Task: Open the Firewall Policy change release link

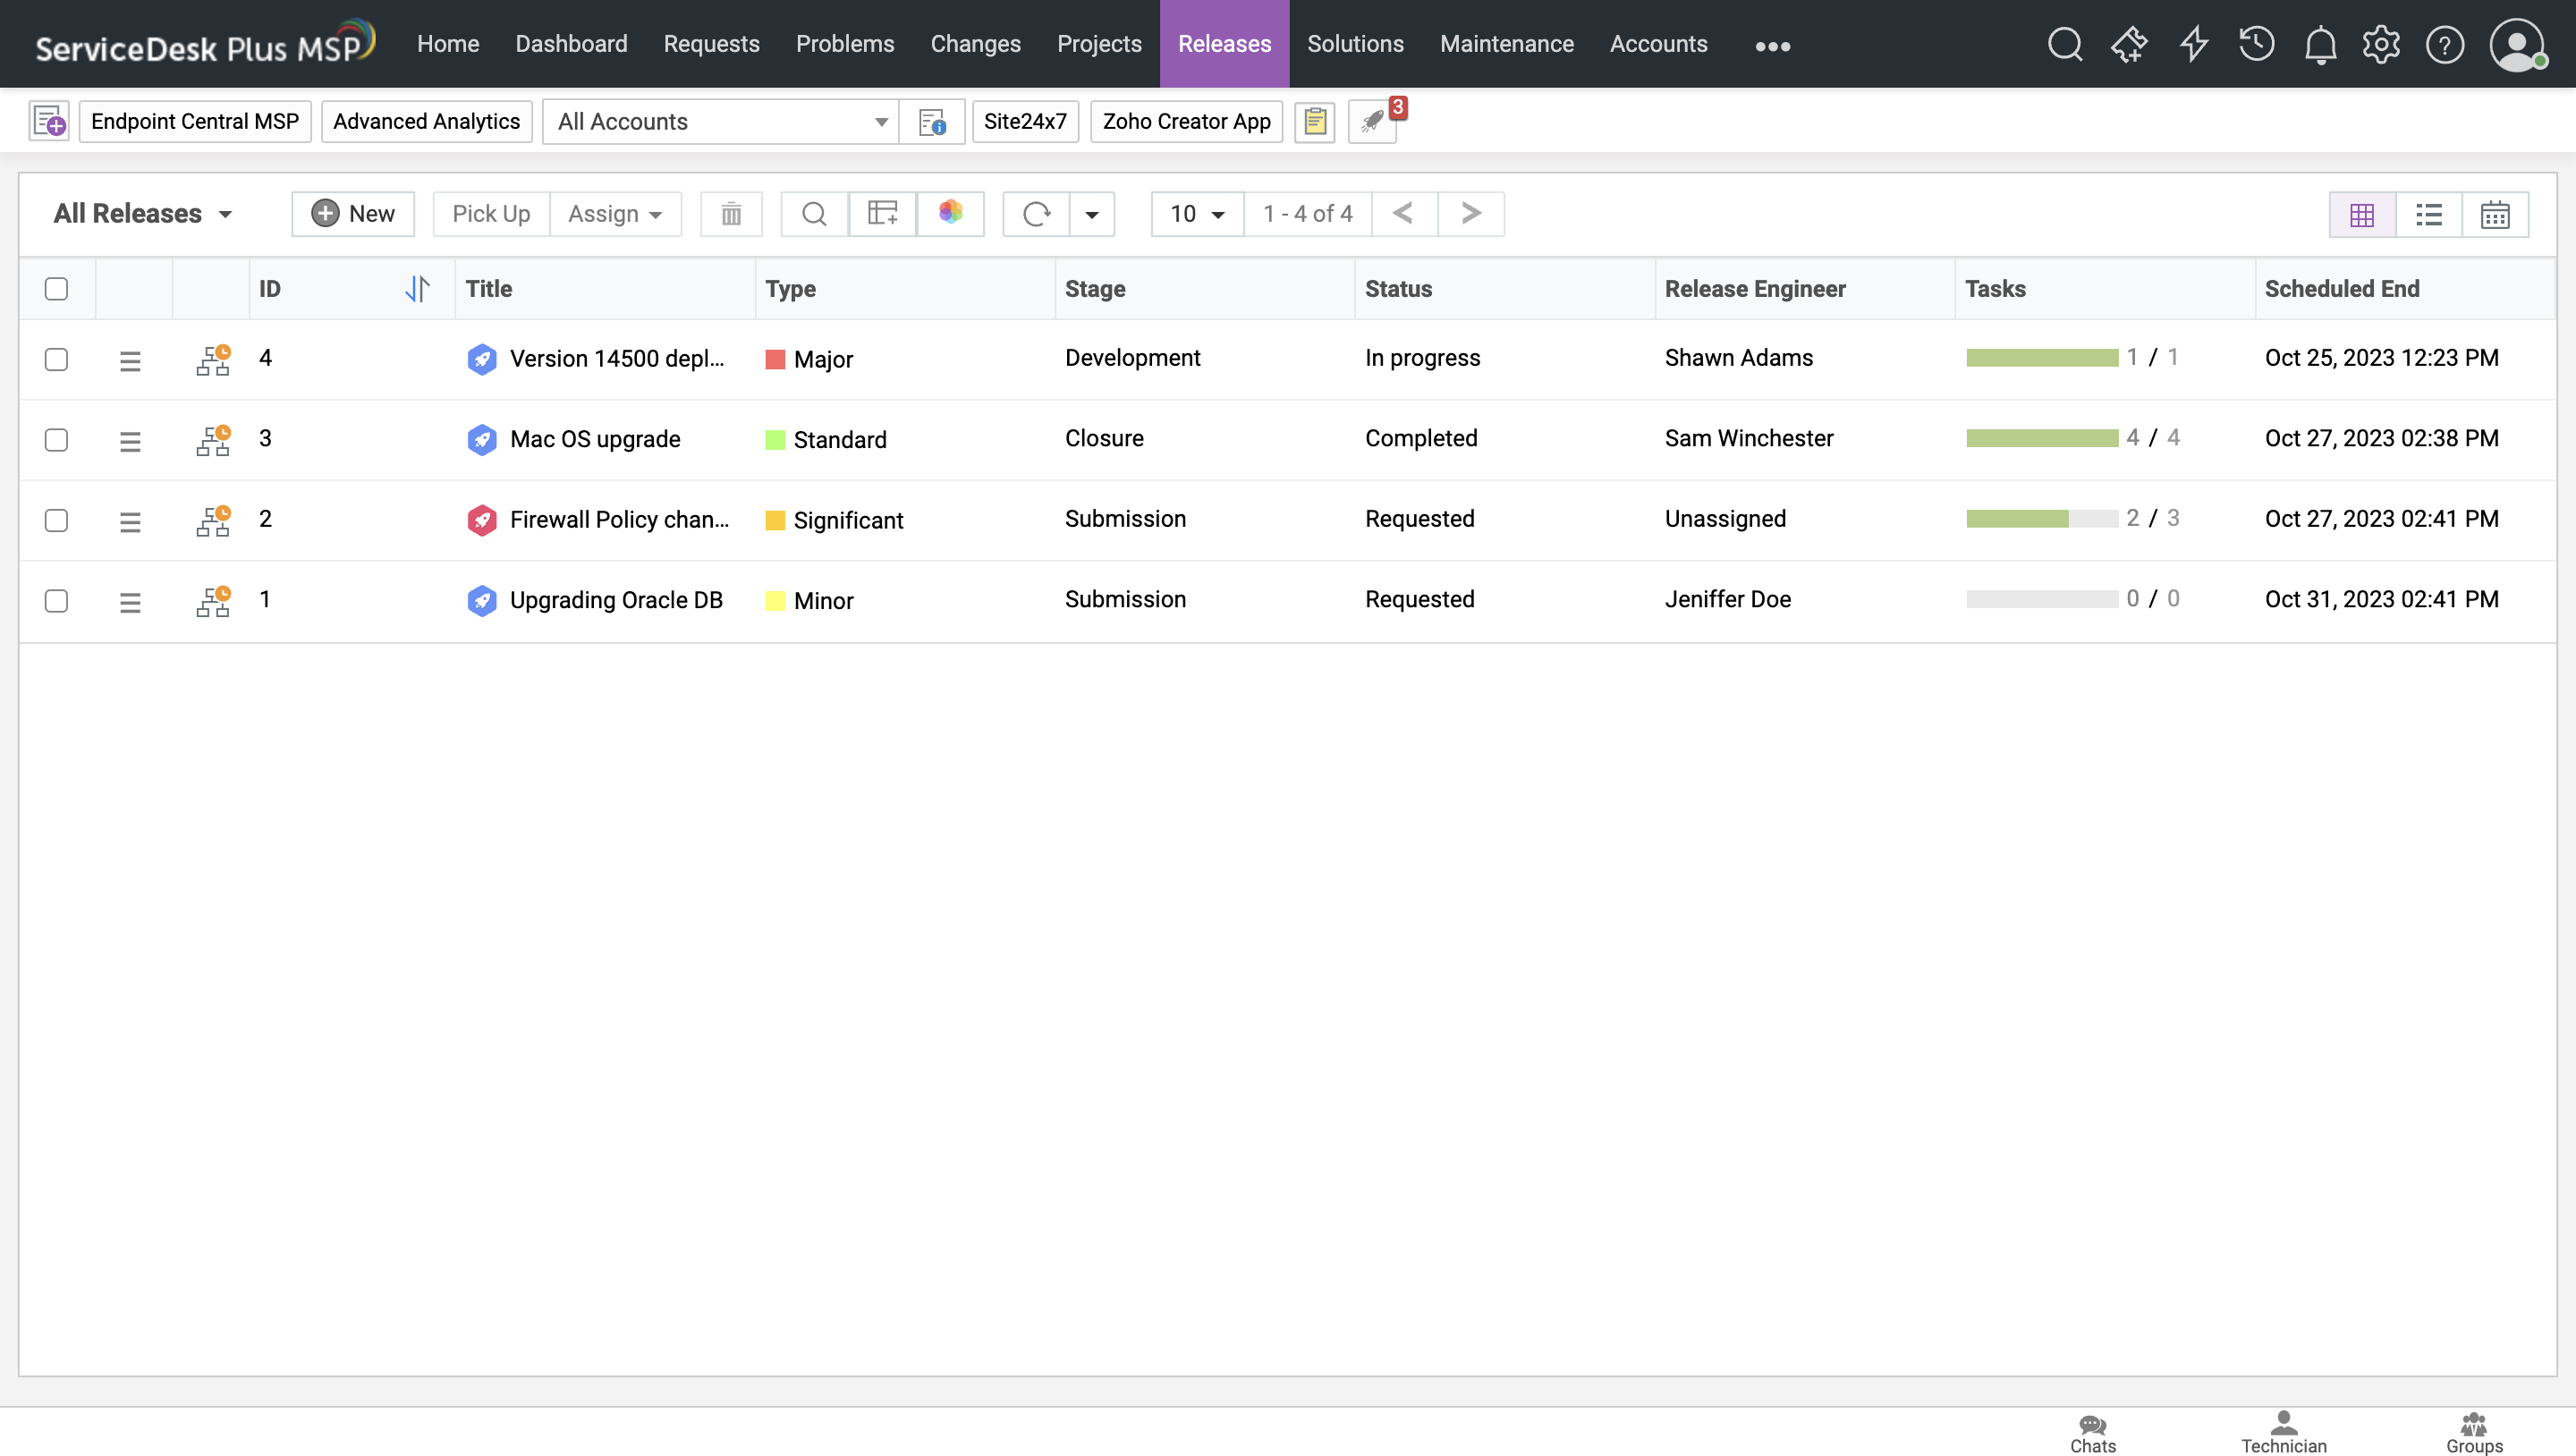Action: tap(618, 520)
